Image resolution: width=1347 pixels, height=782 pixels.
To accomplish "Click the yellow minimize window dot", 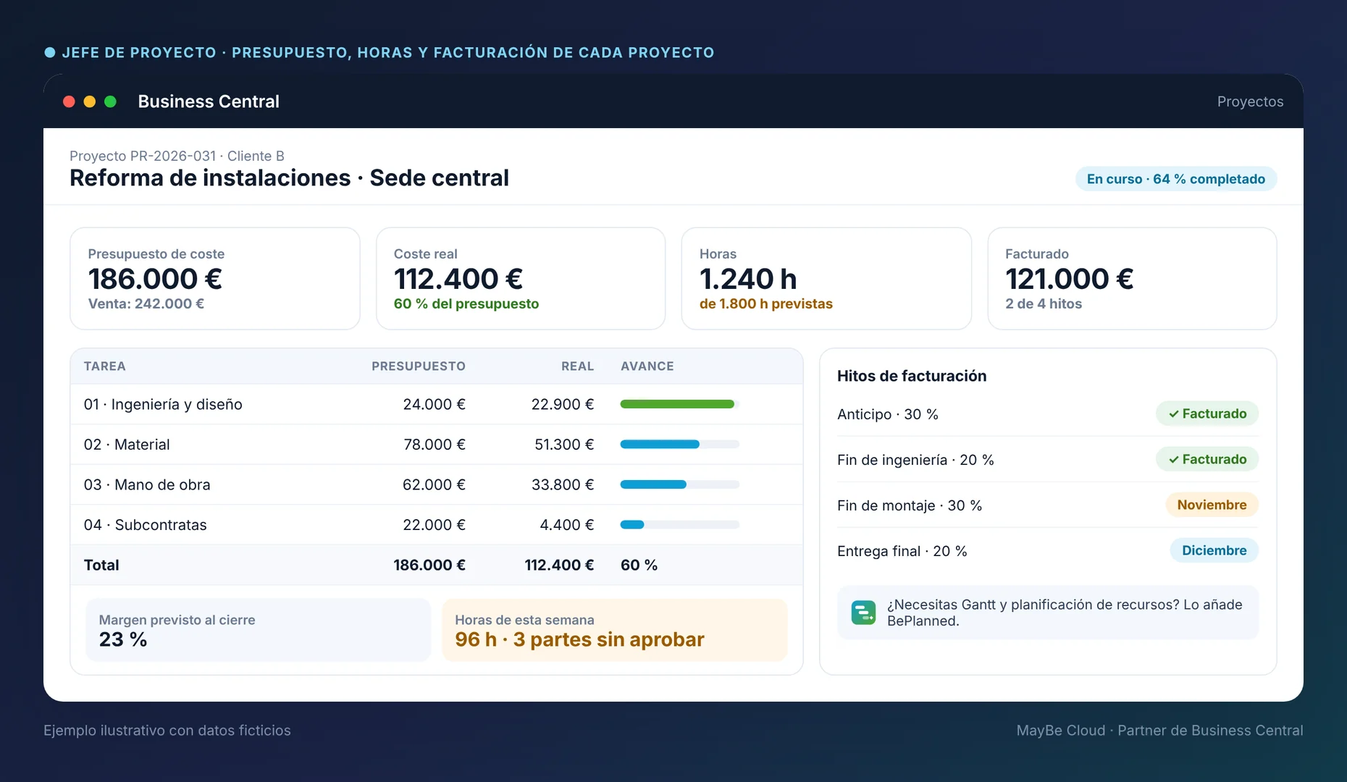I will pos(90,101).
